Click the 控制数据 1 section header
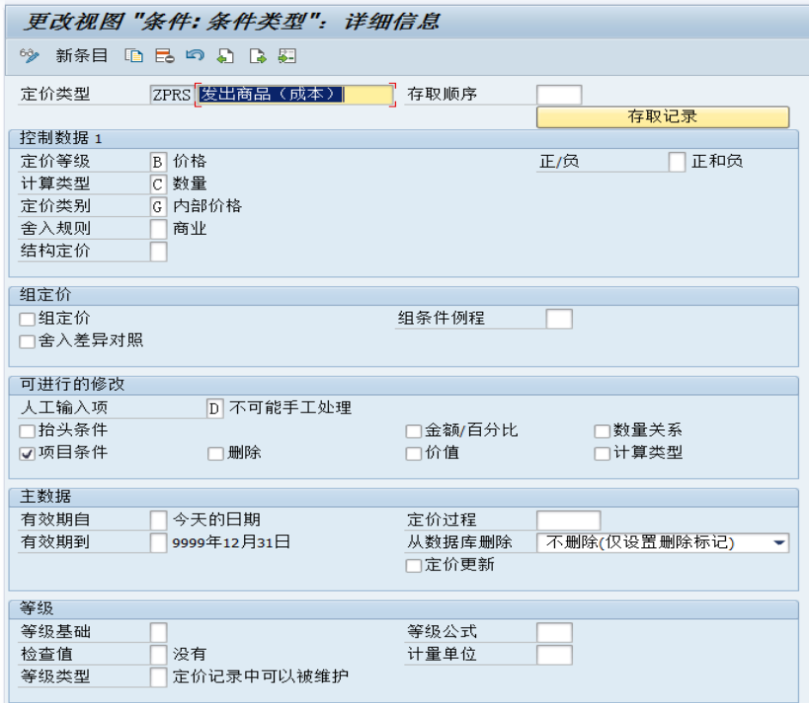 pyautogui.click(x=61, y=138)
